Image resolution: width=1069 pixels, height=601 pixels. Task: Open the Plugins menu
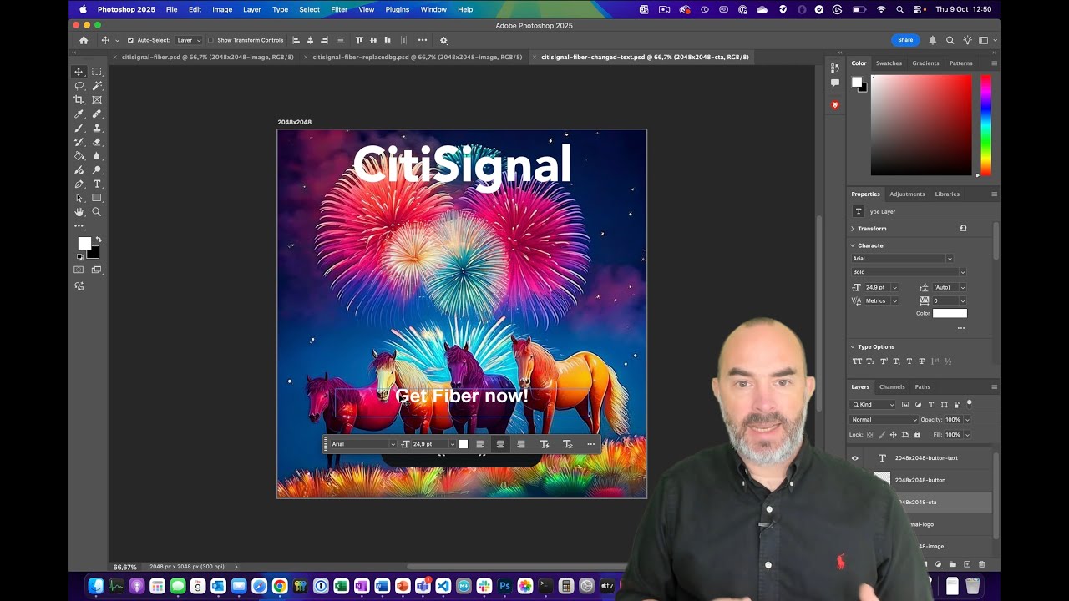398,9
